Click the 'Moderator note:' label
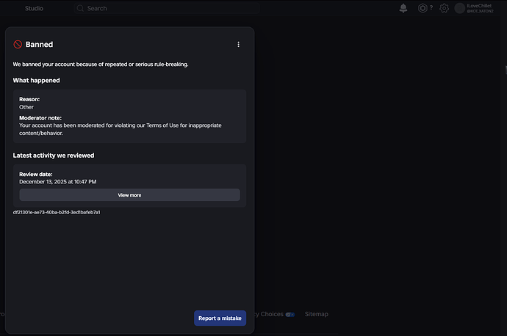 pos(40,118)
